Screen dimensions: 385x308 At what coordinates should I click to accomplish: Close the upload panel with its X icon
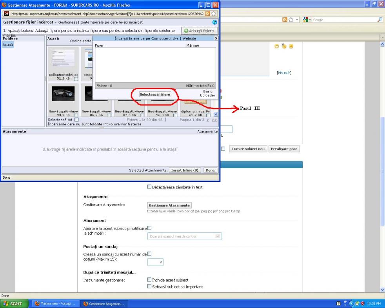tap(216, 38)
